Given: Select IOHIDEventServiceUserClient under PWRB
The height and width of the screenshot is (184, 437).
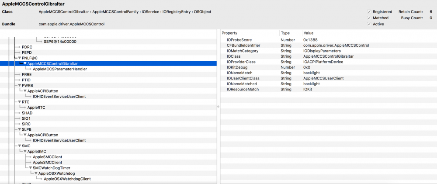Looking at the screenshot, I should [x=59, y=97].
